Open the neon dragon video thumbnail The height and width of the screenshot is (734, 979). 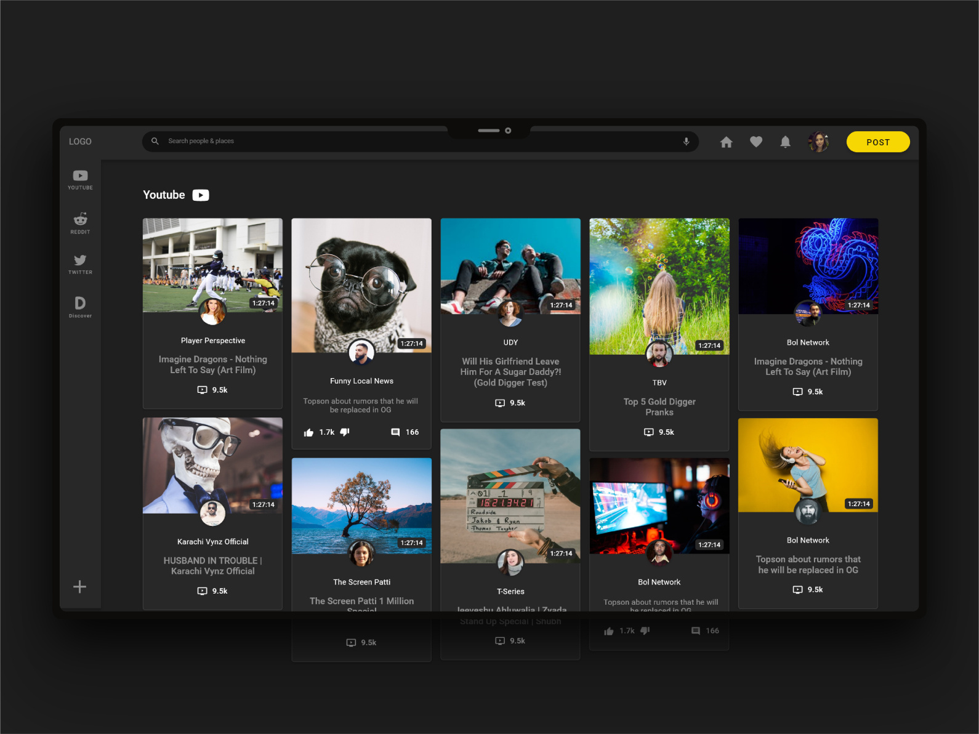pos(808,266)
